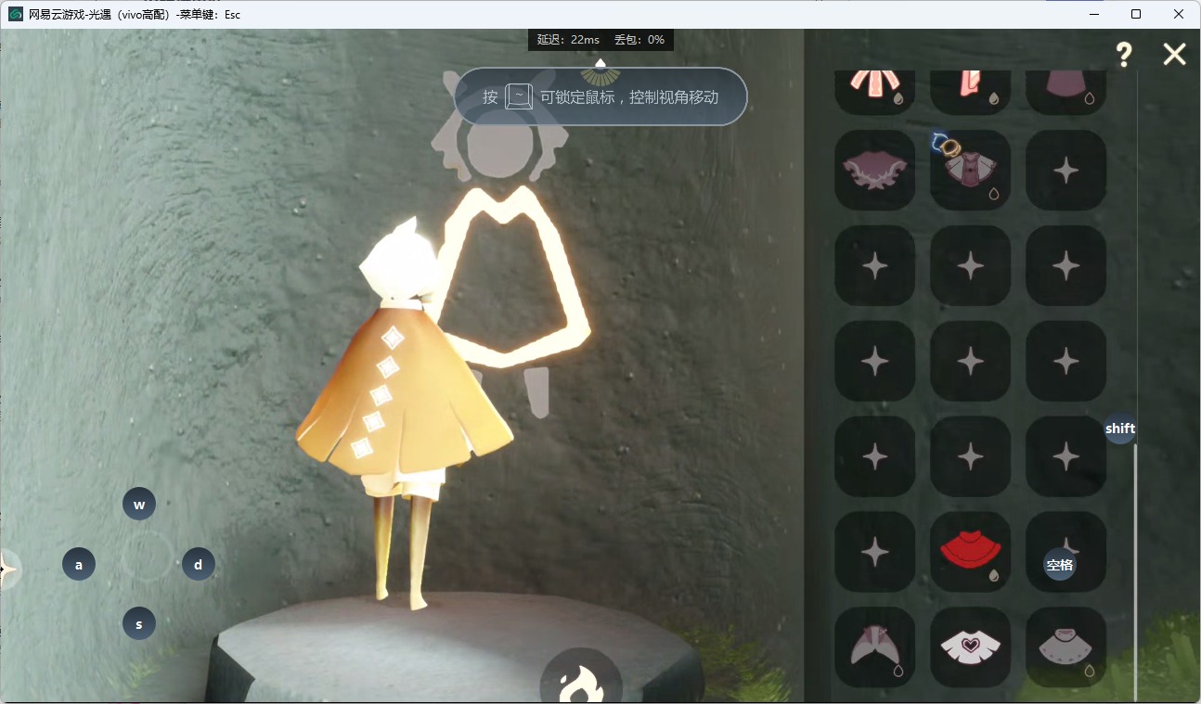The height and width of the screenshot is (704, 1201).
Task: Select the purple ruffled cape
Action: click(x=875, y=170)
